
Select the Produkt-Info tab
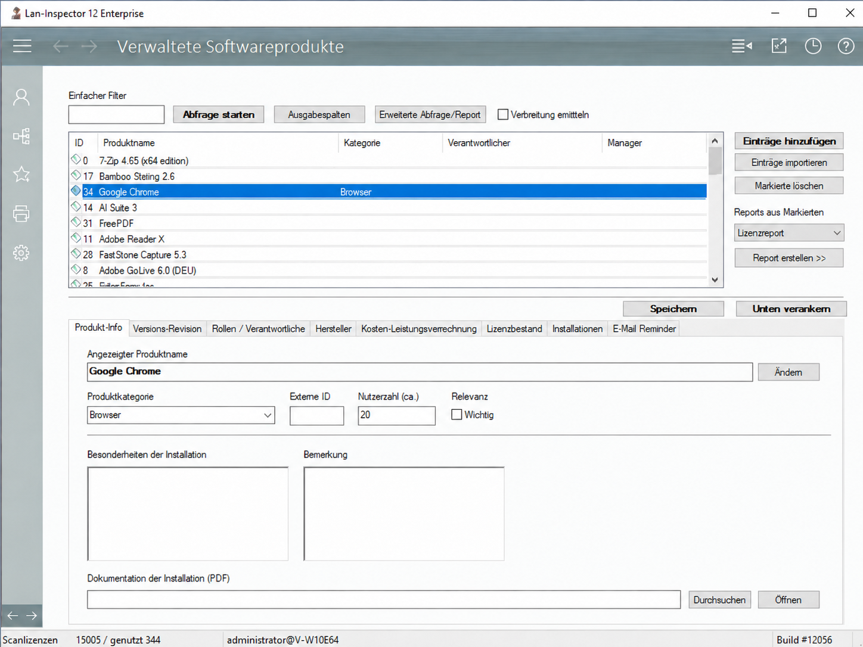(x=98, y=328)
